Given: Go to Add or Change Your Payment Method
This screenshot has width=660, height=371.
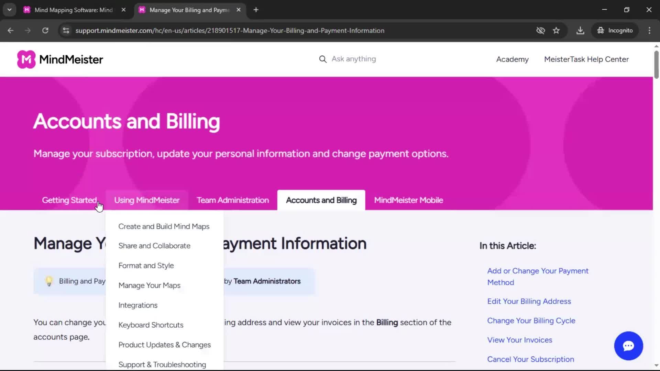Looking at the screenshot, I should (538, 277).
